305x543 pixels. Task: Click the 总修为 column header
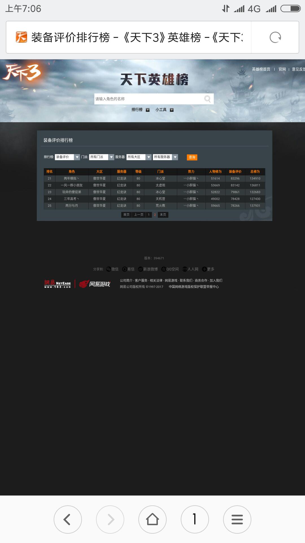255,172
